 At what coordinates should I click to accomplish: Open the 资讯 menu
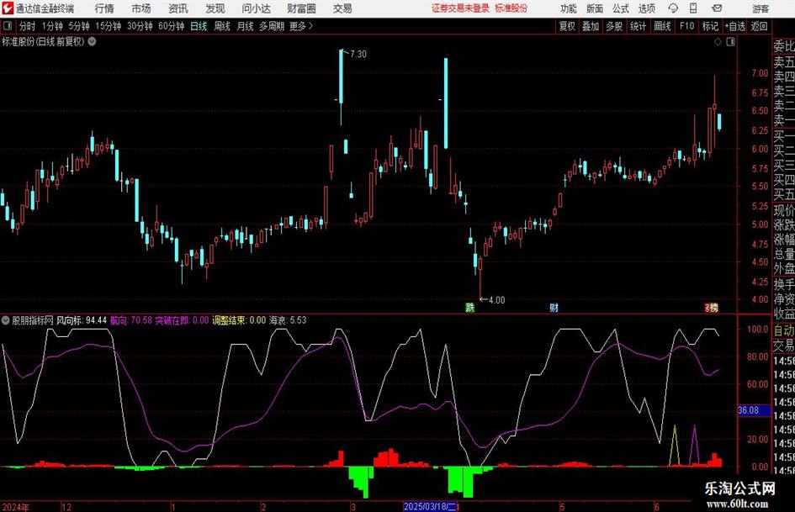pos(178,8)
